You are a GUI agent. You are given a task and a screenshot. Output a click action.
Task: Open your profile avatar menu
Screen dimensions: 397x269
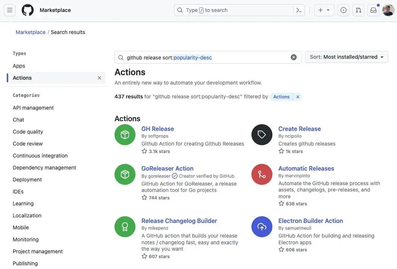pyautogui.click(x=388, y=10)
